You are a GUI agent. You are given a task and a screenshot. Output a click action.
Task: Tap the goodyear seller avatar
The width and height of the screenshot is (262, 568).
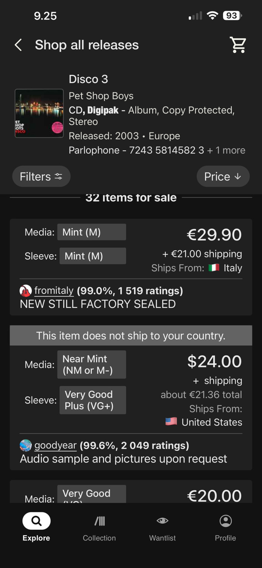[x=25, y=446]
